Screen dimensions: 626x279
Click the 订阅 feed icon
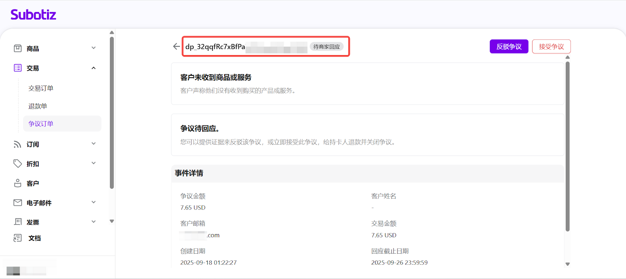coord(18,144)
